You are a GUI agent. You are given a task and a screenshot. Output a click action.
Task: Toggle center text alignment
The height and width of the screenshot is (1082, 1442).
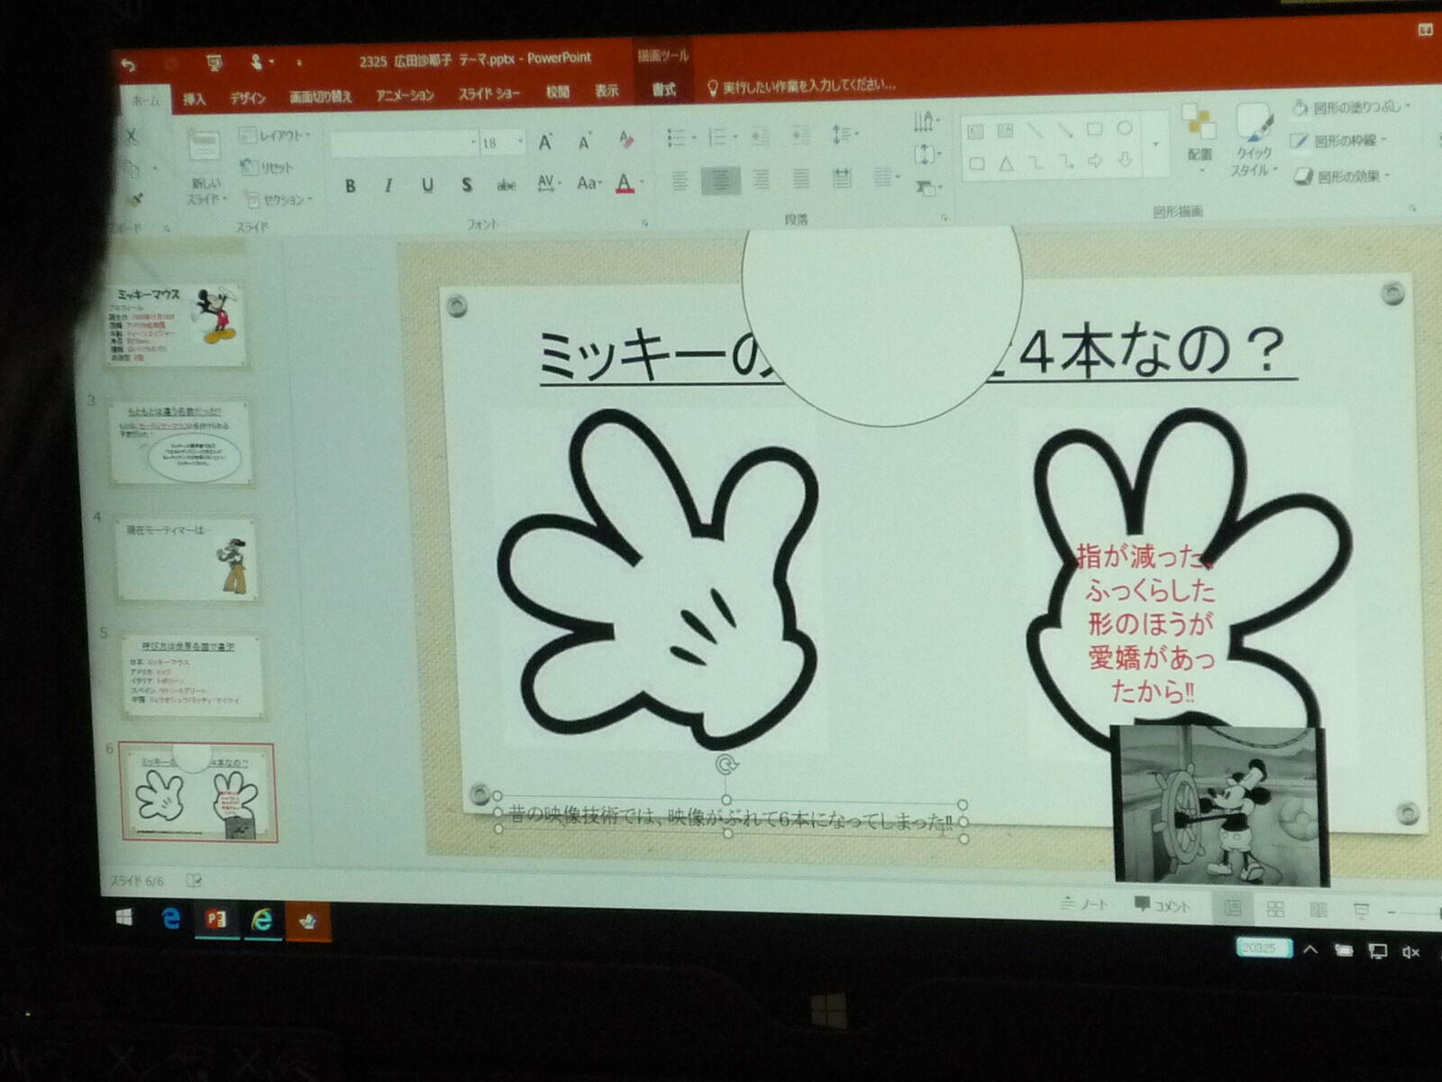click(720, 180)
